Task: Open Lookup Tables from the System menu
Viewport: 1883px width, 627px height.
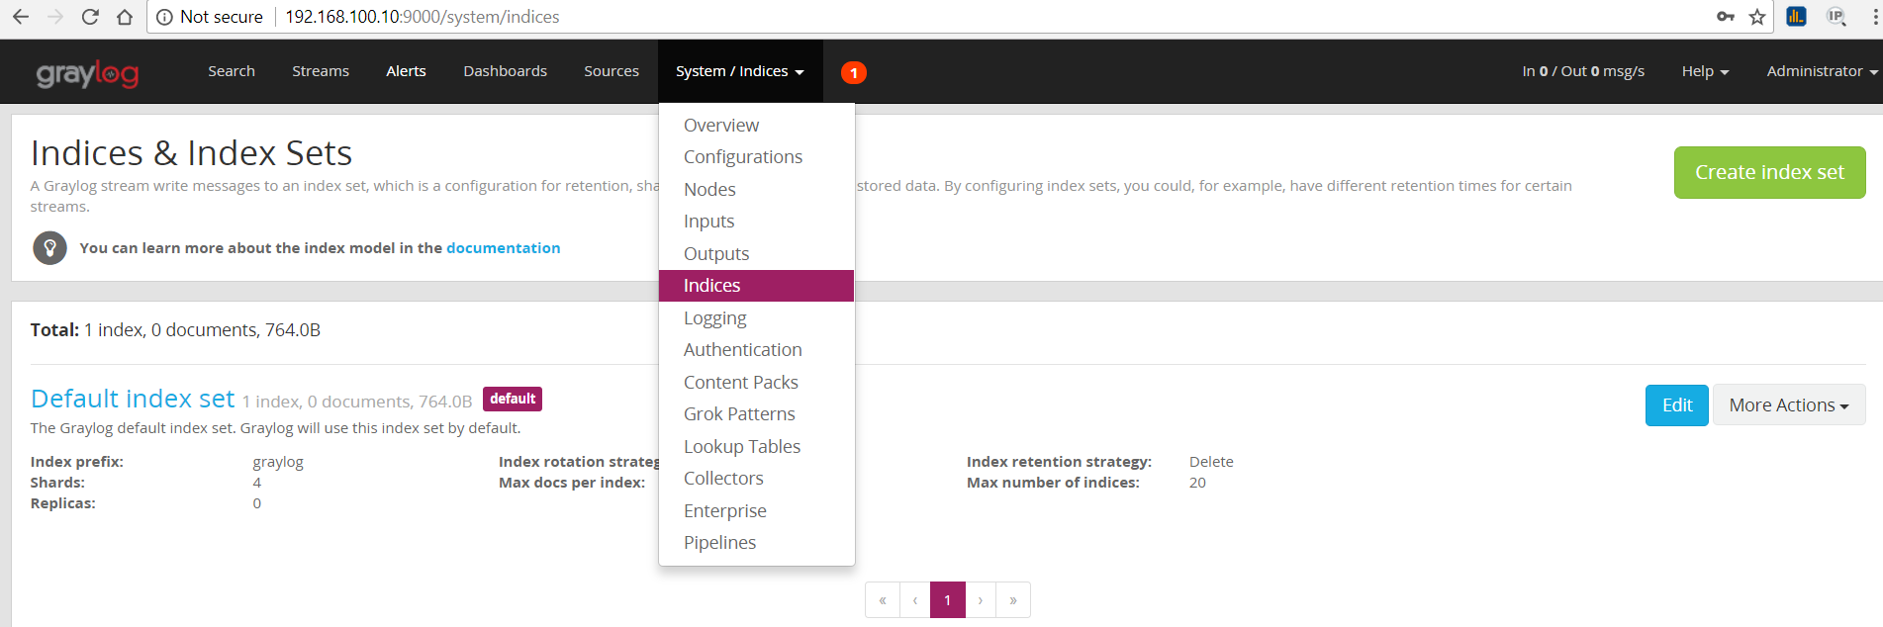Action: (756, 447)
